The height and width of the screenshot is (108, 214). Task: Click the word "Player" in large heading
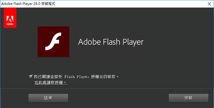click(x=133, y=42)
